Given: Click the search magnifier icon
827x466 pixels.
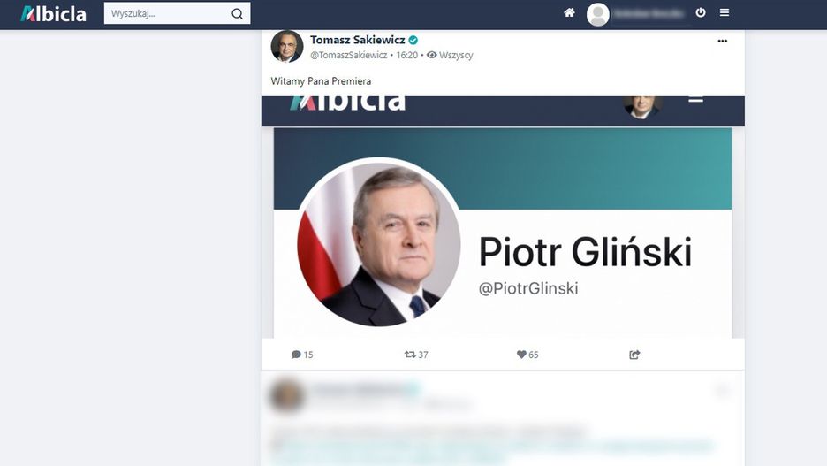Looking at the screenshot, I should [238, 14].
